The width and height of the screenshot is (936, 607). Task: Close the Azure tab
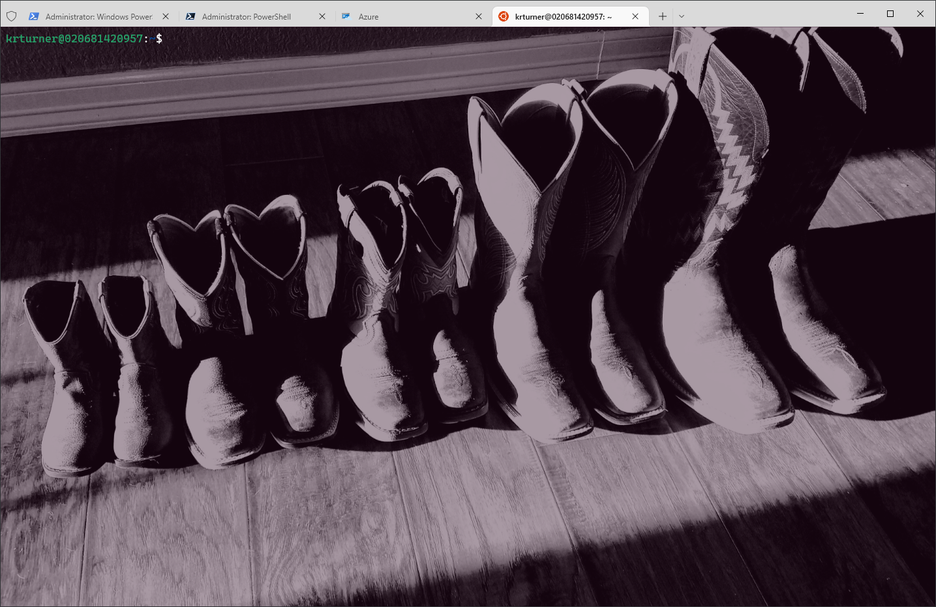coord(479,16)
